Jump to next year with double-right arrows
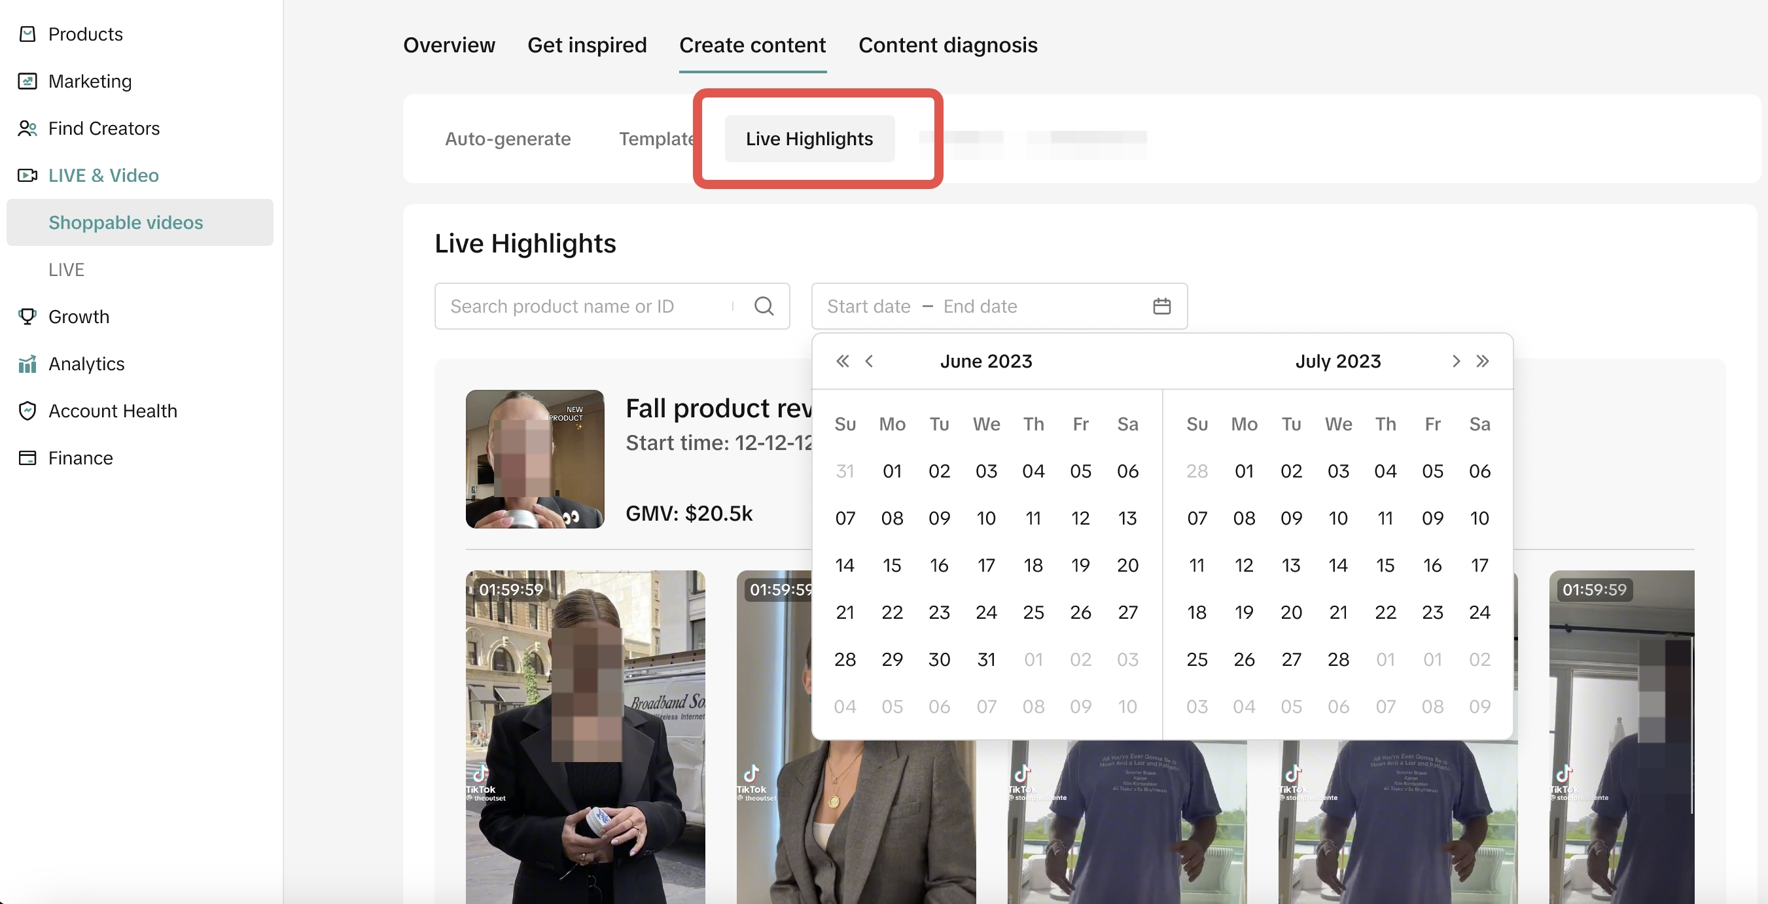Viewport: 1768px width, 904px height. click(1483, 361)
